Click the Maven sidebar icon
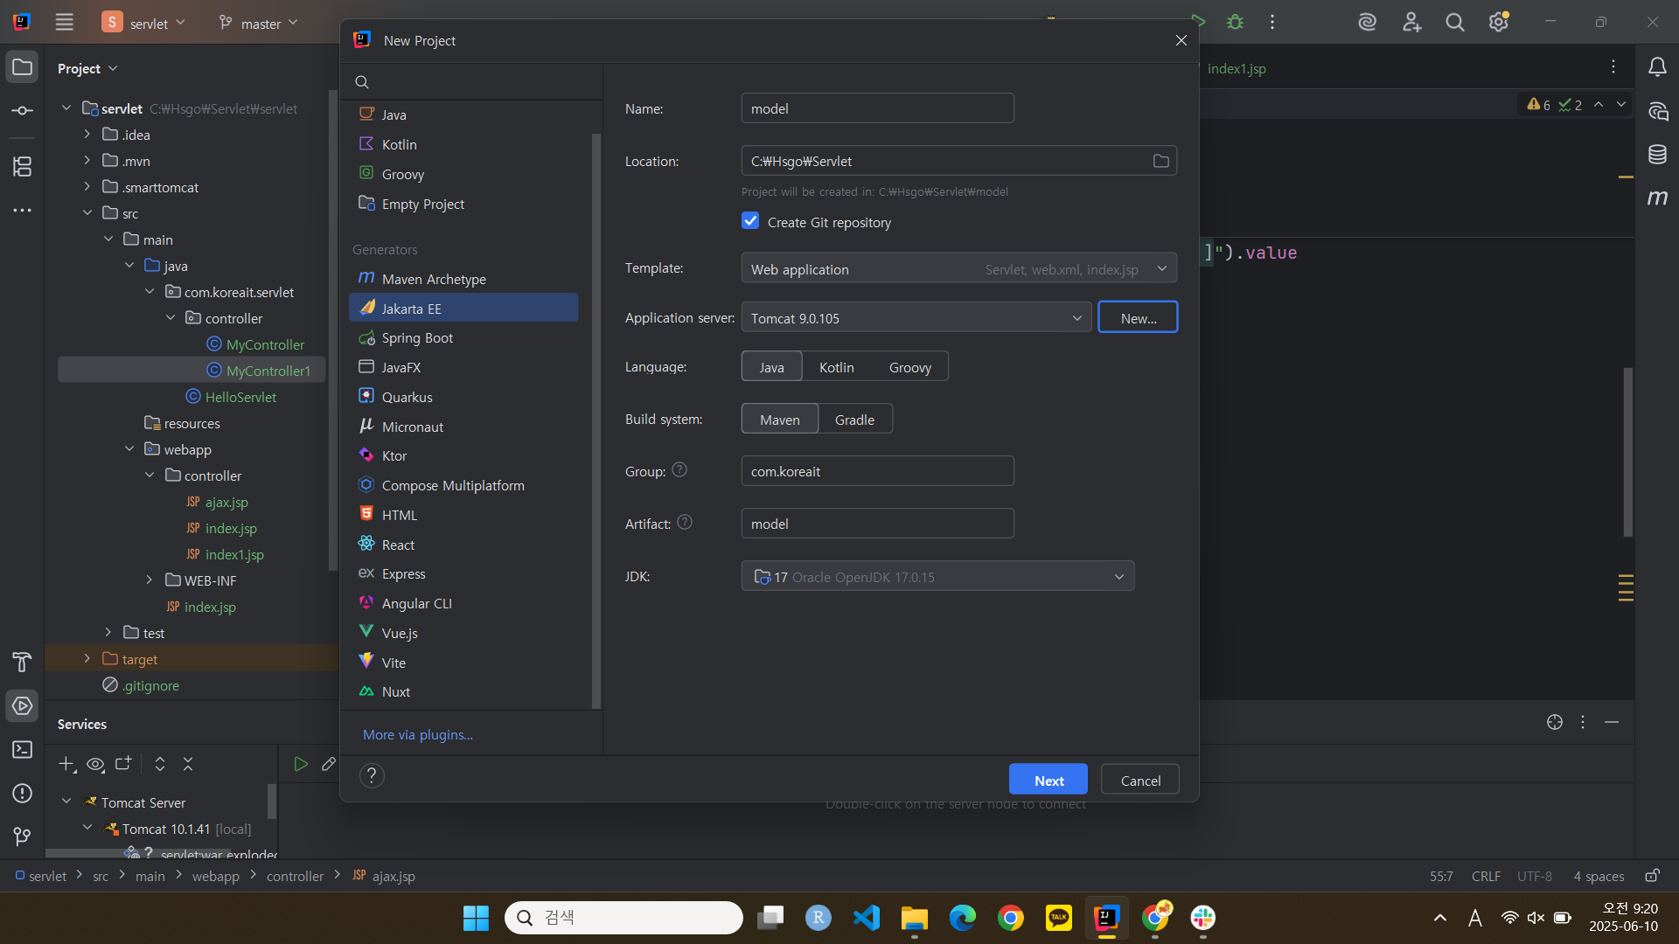 (1657, 198)
